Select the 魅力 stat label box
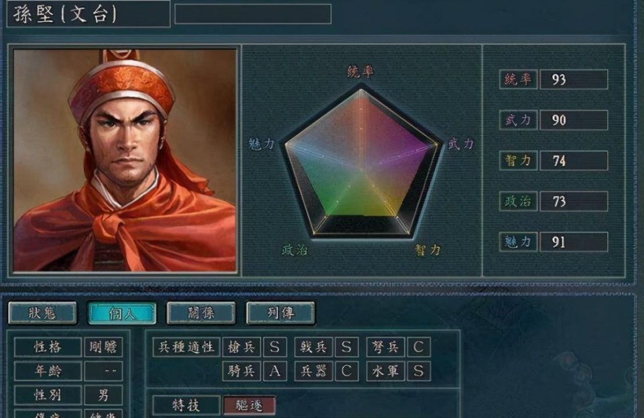This screenshot has height=418, width=644. tap(519, 242)
